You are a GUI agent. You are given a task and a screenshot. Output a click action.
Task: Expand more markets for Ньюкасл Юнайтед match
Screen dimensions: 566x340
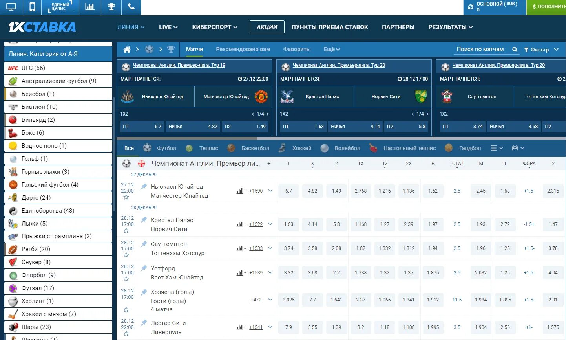tap(270, 191)
